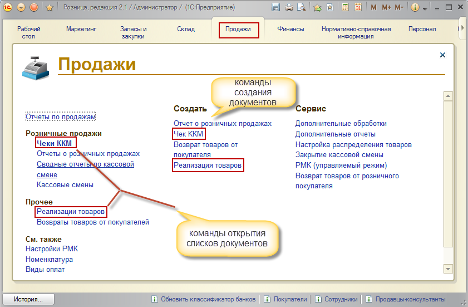Open the Персонал section
This screenshot has width=468, height=307.
tap(422, 29)
